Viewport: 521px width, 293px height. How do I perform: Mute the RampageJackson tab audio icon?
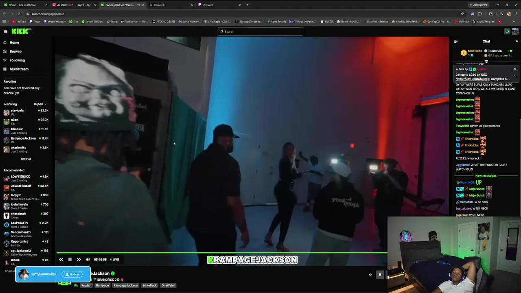pos(138,5)
